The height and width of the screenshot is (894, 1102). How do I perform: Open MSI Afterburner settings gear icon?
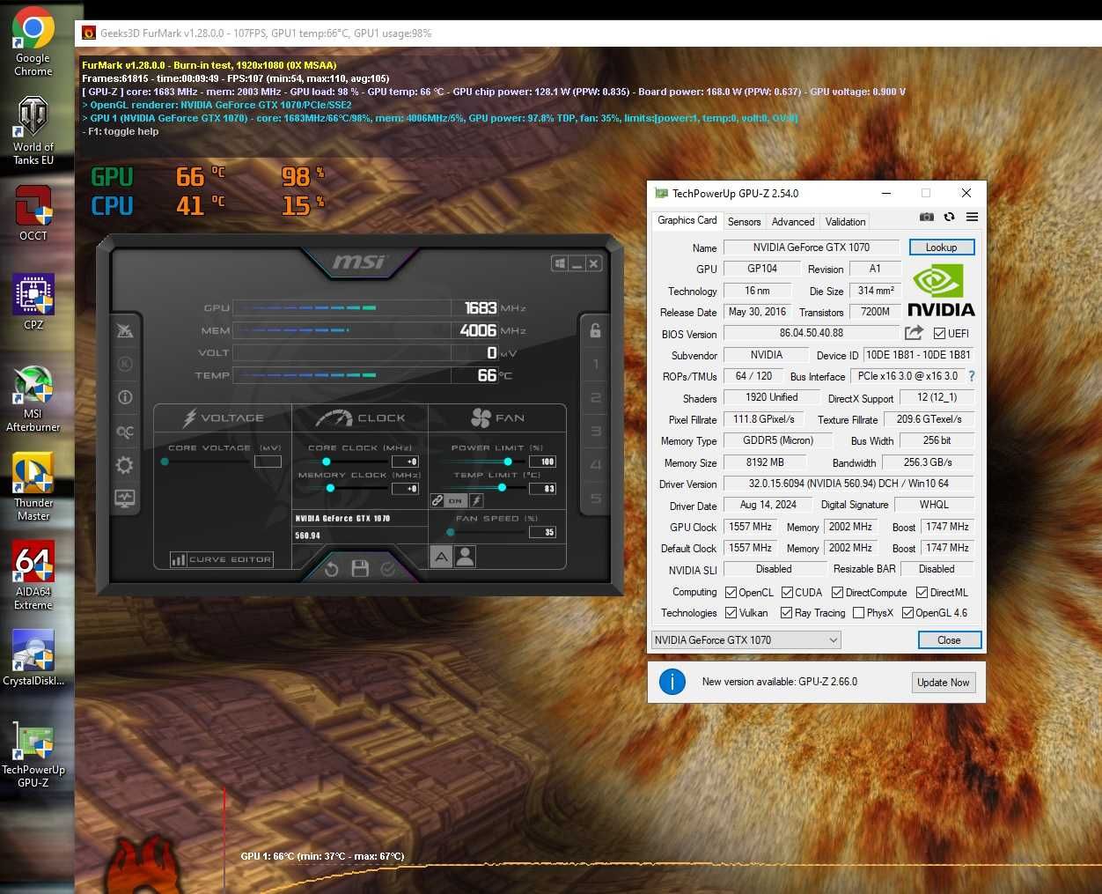coord(125,465)
